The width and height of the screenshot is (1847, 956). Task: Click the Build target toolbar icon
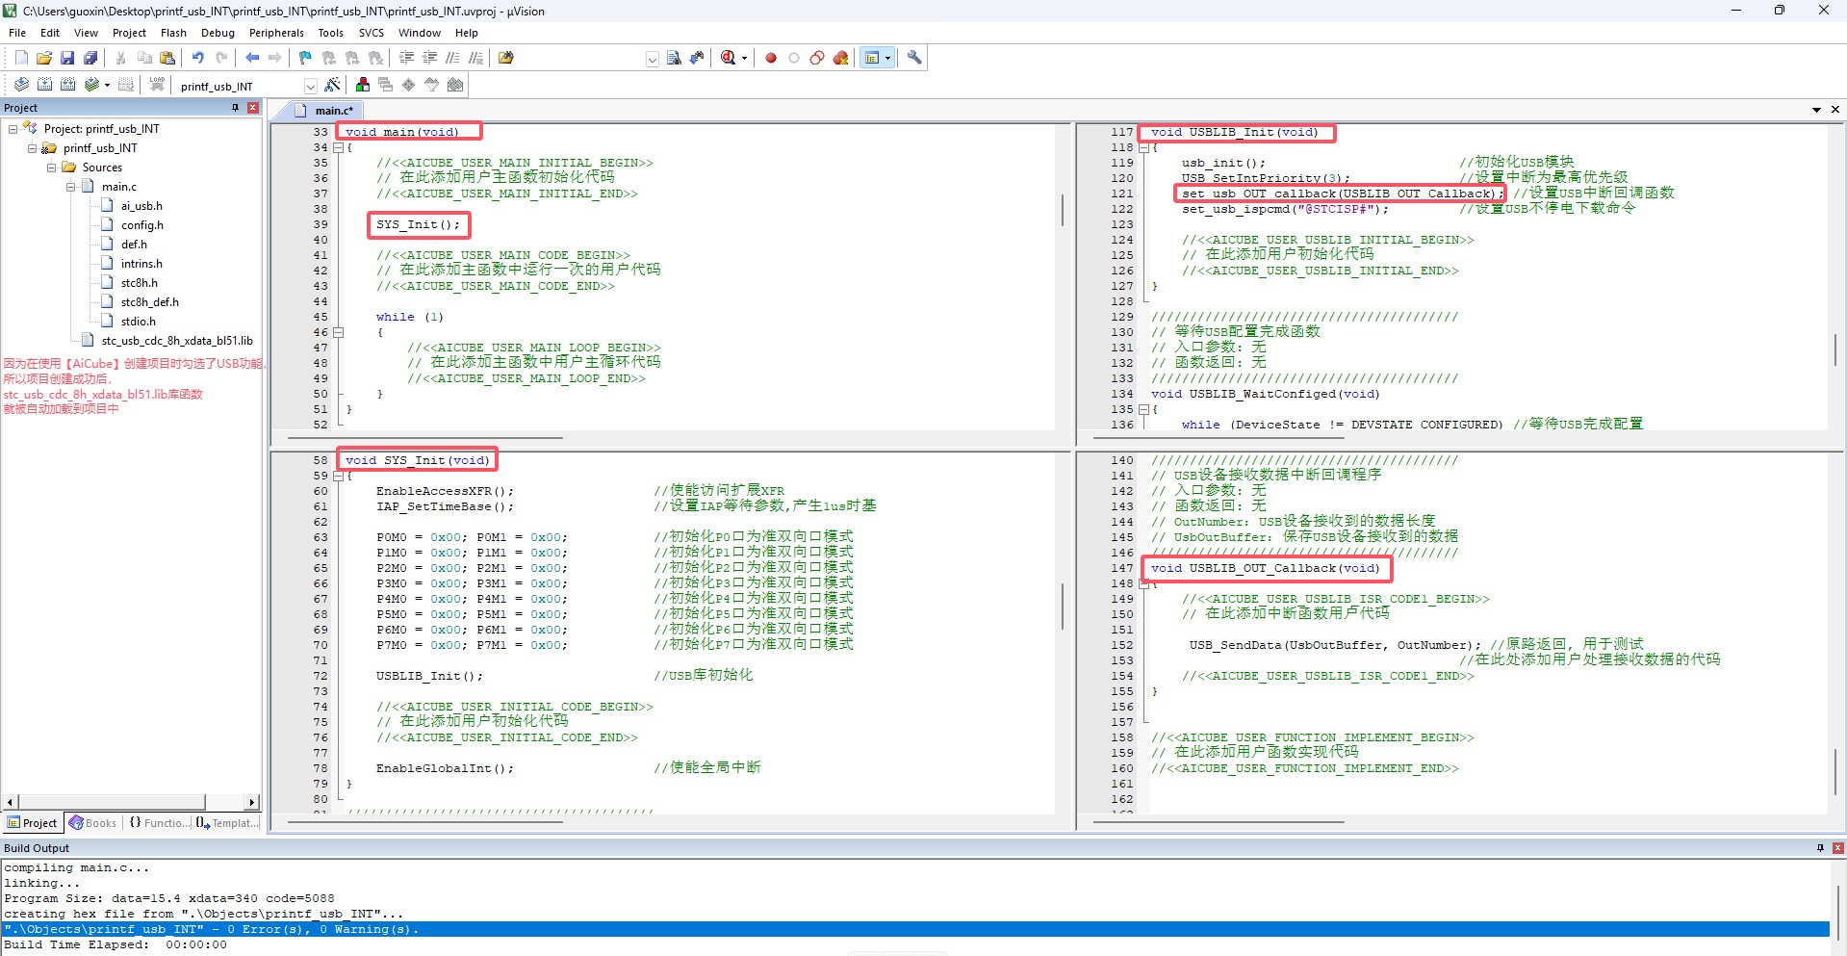click(x=44, y=85)
